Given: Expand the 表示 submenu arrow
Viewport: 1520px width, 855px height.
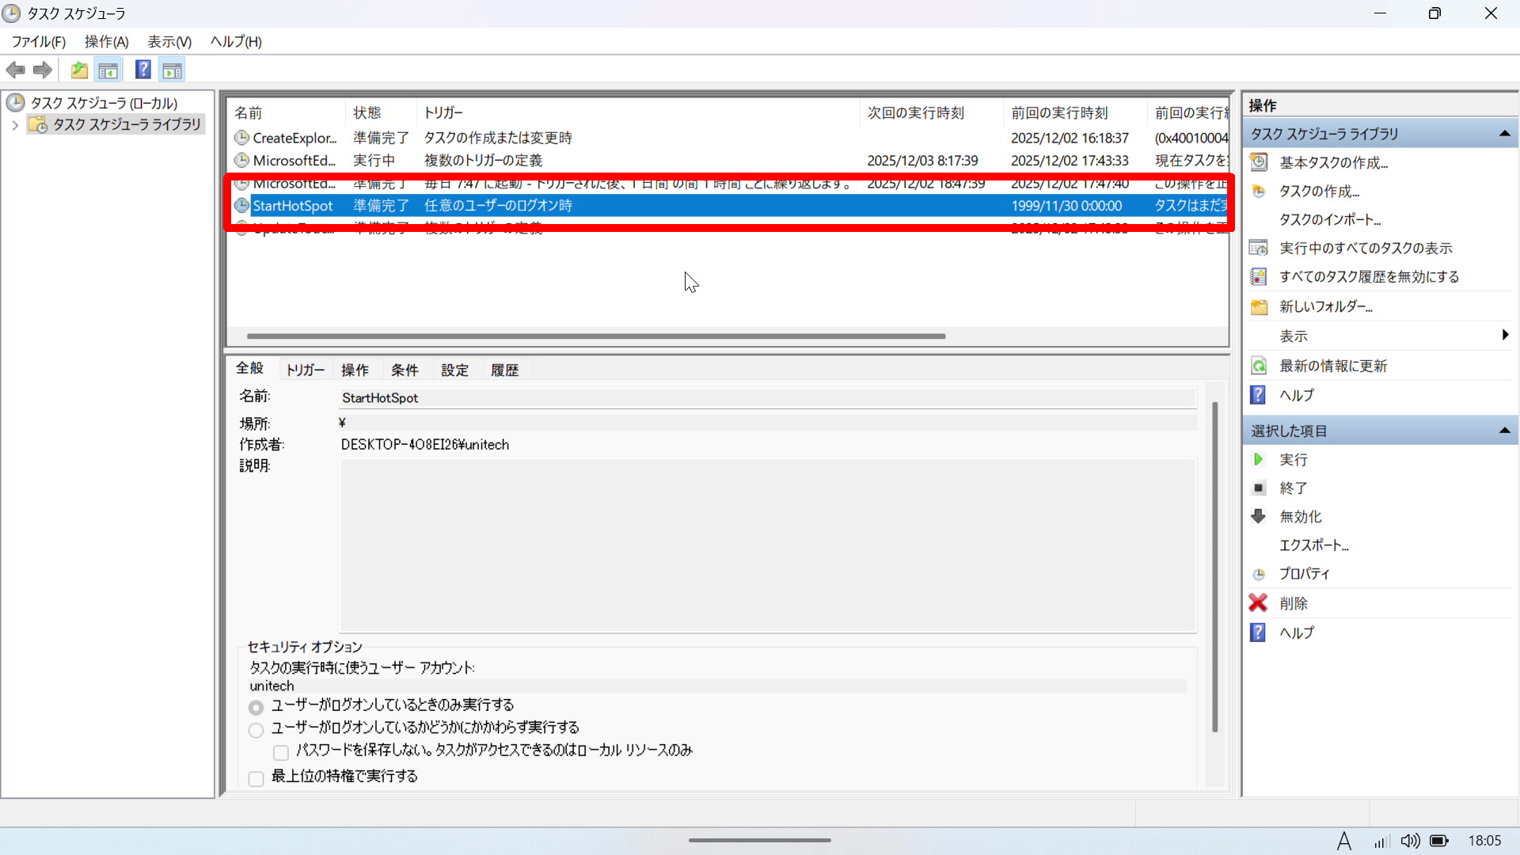Looking at the screenshot, I should [1504, 336].
